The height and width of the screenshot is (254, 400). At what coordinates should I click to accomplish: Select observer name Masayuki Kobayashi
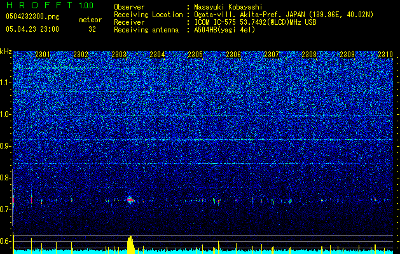point(228,7)
